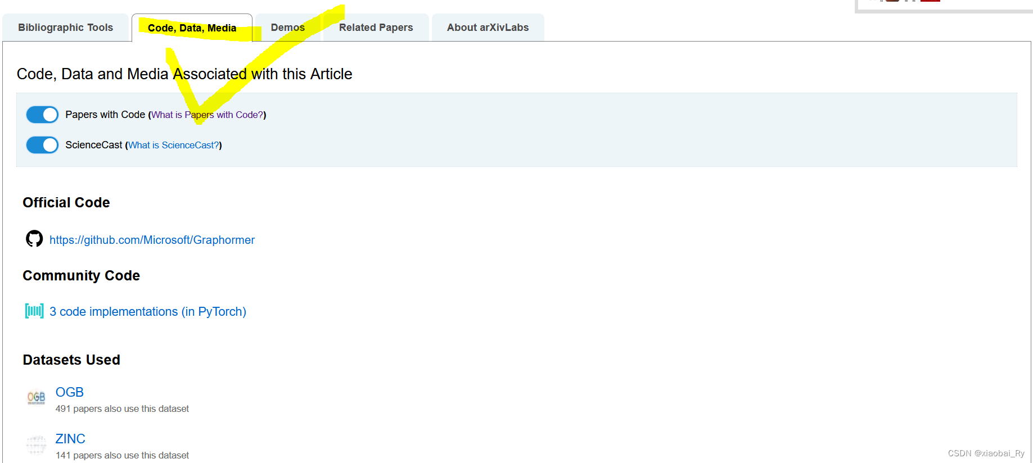Follow the 'What is ScienceCast?' link
Viewport: 1033px width, 463px height.
[174, 145]
